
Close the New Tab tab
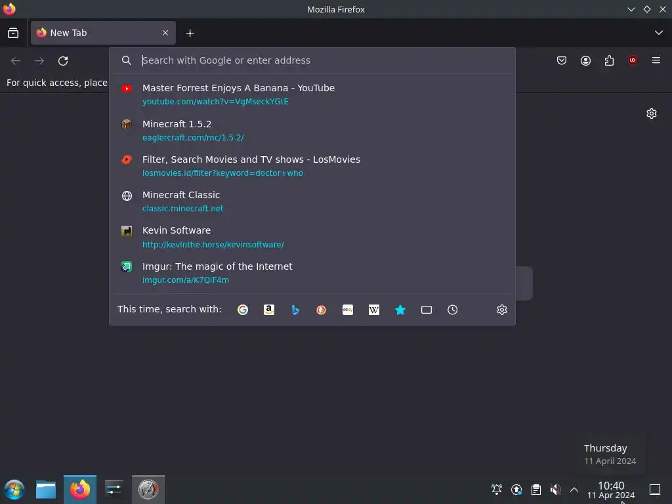pyautogui.click(x=165, y=33)
